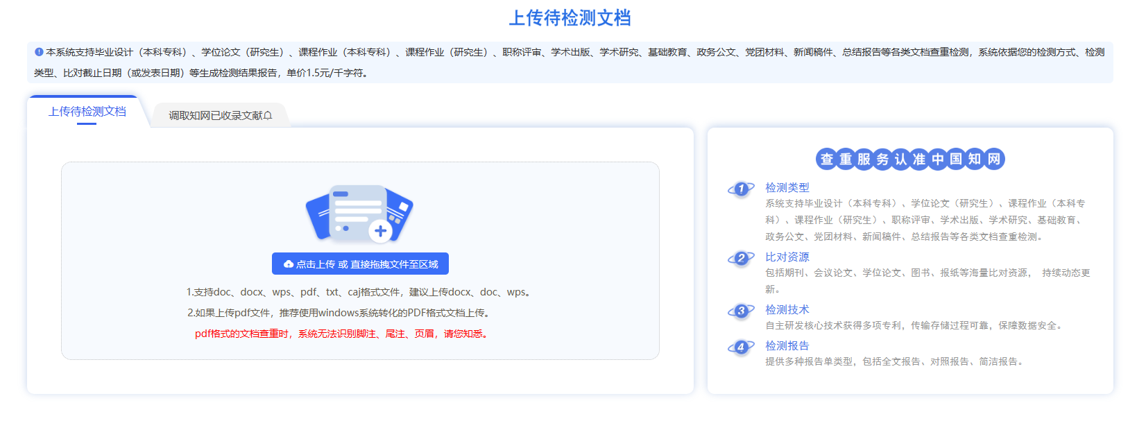Image resolution: width=1146 pixels, height=421 pixels.
Task: Click bell icon on 调取知网已收录文献 tab
Action: tap(268, 115)
